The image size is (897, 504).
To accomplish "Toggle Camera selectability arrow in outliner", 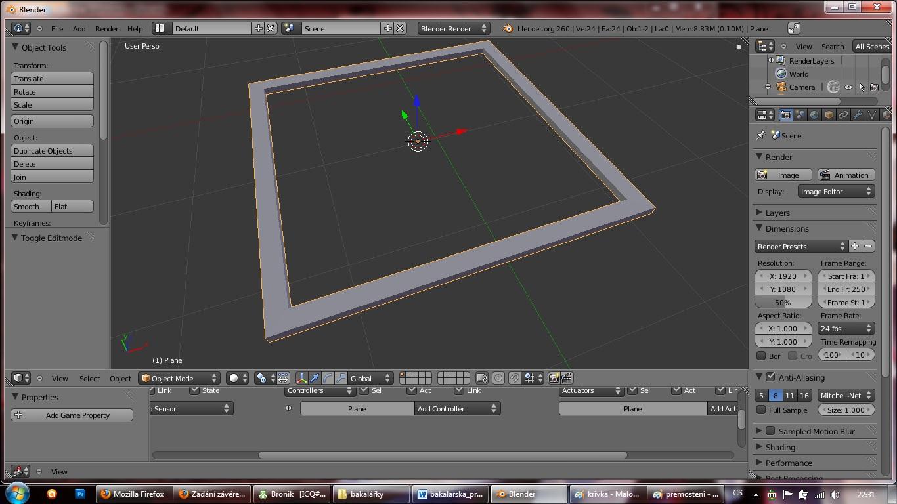I will (862, 87).
